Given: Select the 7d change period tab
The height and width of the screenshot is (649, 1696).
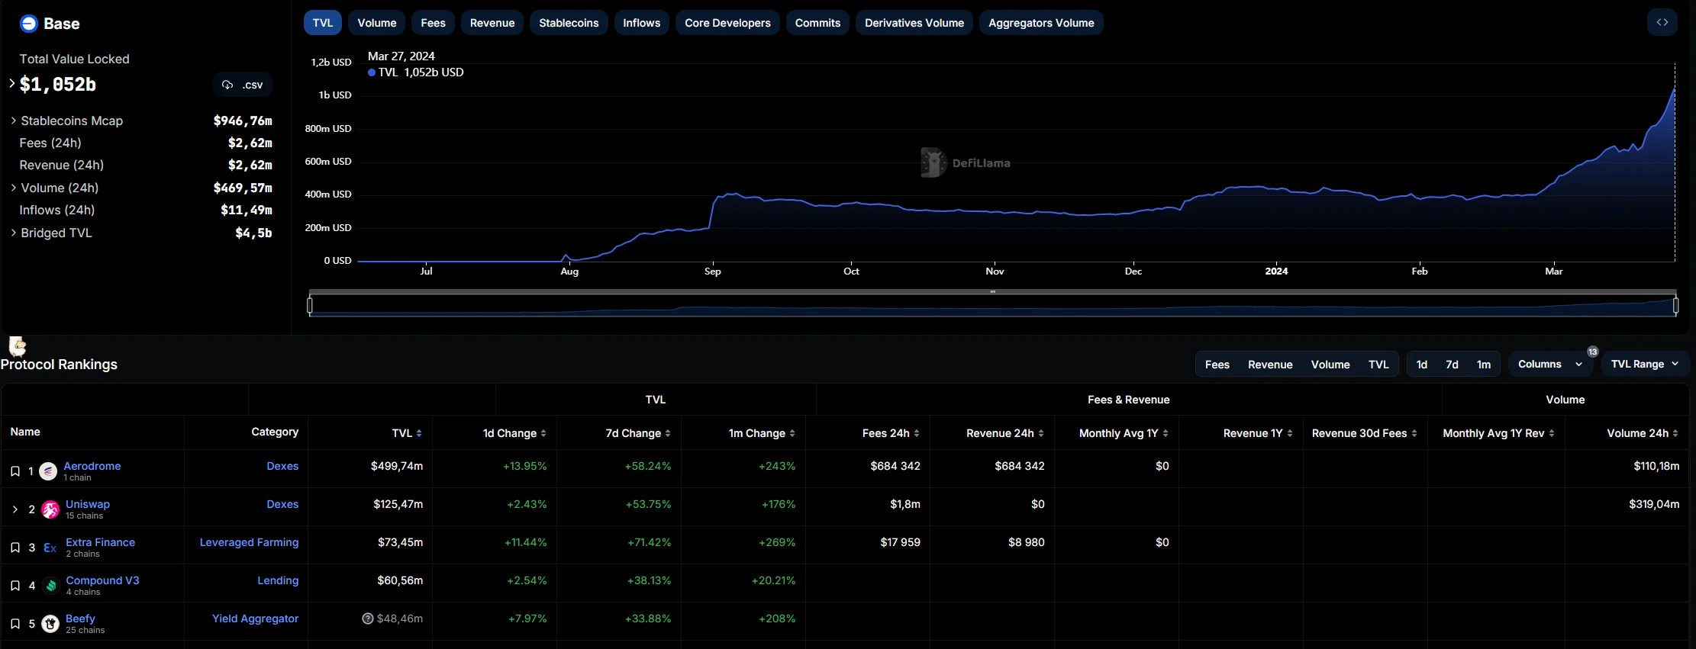Looking at the screenshot, I should click(x=1452, y=365).
